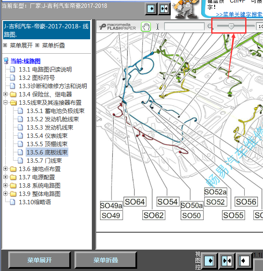263x271 pixels.
Task: Open 13.5.1 蓄电池负极线束 page
Action: coord(56,111)
